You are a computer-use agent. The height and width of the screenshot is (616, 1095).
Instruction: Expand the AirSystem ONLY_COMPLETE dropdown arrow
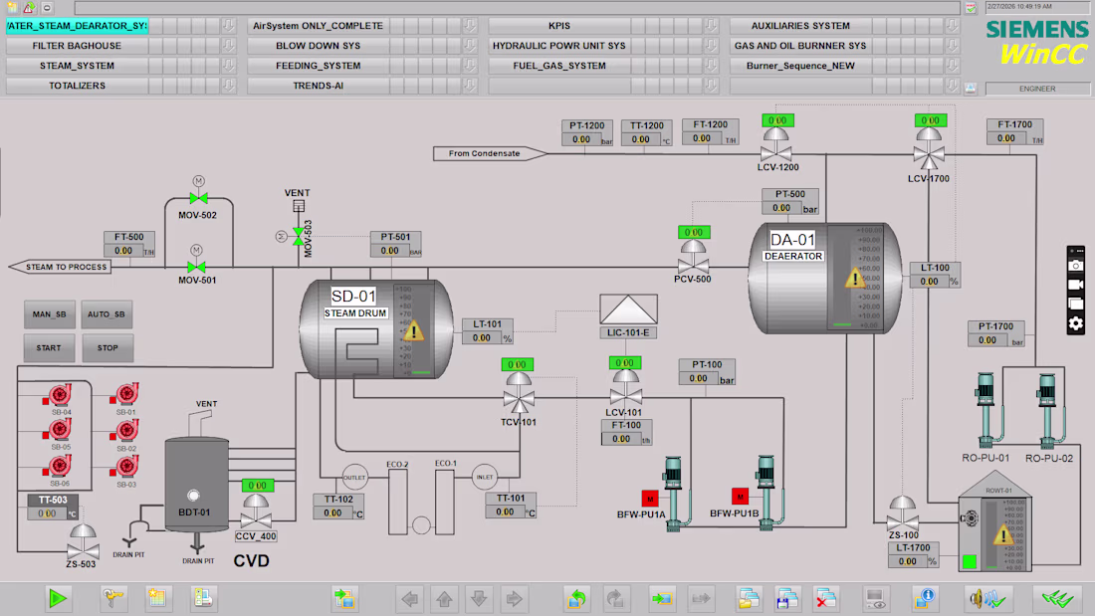pyautogui.click(x=470, y=26)
